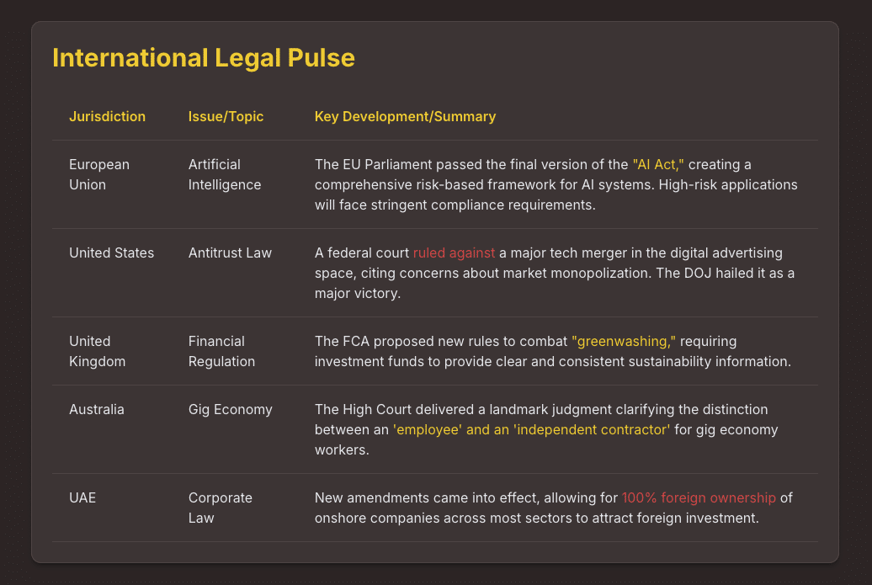Select the "100% foreign ownership" red link
Screen dimensions: 872x585
coord(699,497)
